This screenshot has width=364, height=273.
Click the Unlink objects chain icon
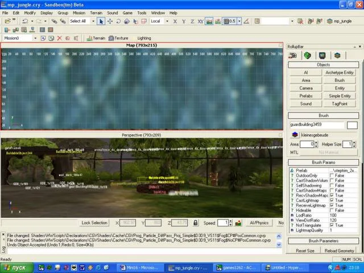(63, 21)
